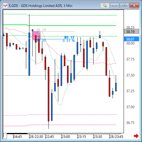Click the 04:45 time axis label

17,137
